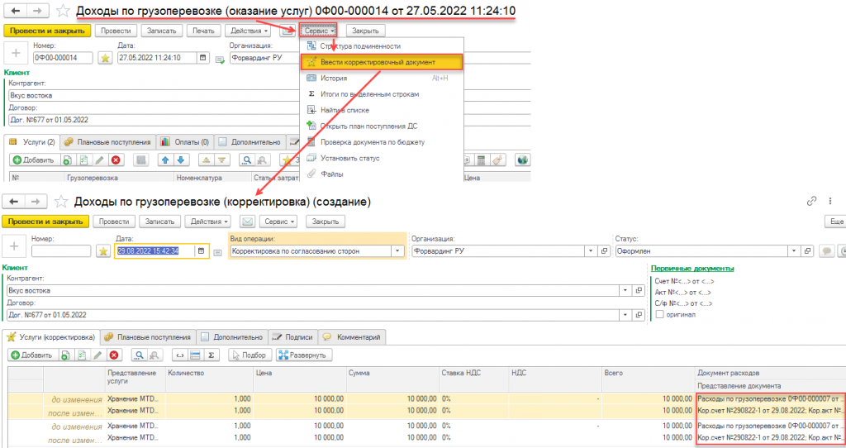Screen dimensions: 846x448
Task: Switch to Подписи tab
Action: 293,336
